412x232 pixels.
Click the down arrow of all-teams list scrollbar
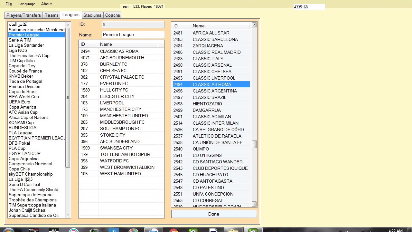coord(254,204)
